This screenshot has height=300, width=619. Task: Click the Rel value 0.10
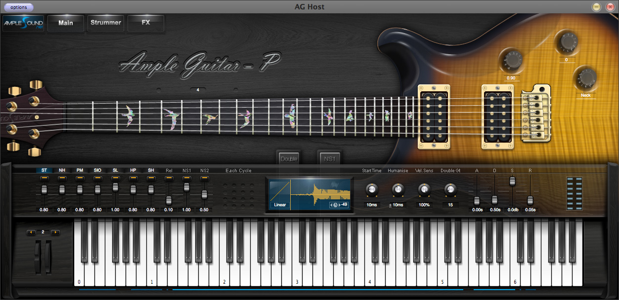(169, 210)
